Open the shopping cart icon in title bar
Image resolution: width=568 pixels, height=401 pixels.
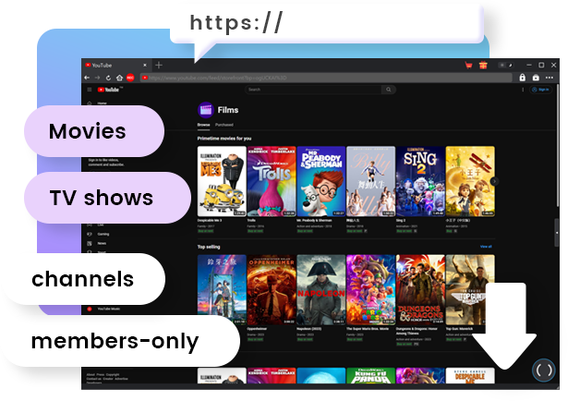coord(469,66)
